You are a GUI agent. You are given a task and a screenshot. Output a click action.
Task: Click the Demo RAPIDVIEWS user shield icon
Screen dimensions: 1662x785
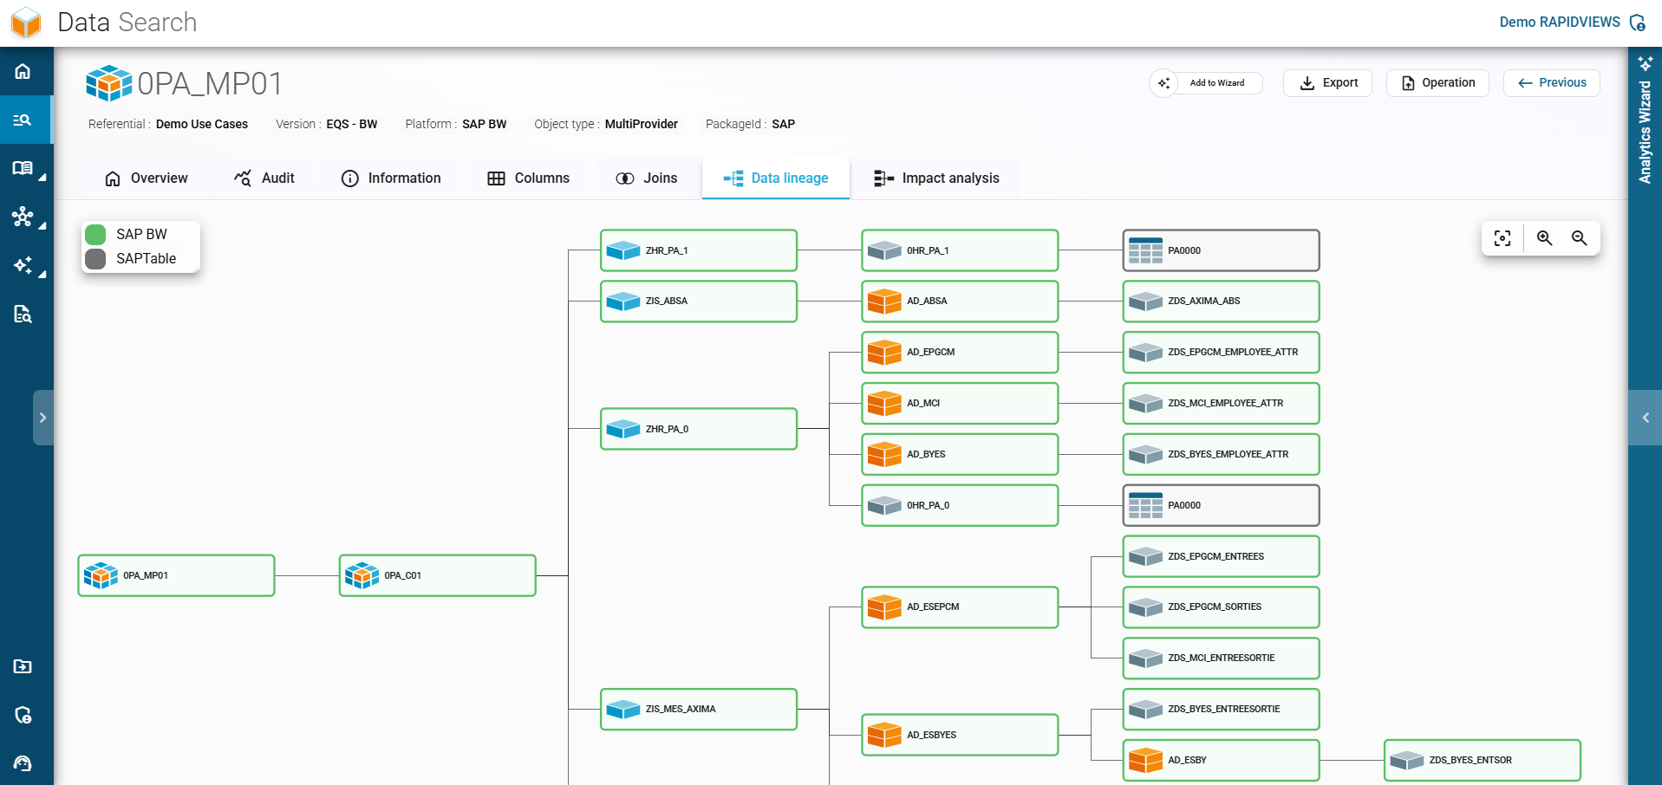[1637, 23]
